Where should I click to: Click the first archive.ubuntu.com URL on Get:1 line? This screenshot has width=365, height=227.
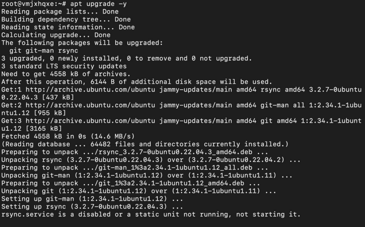[90, 90]
